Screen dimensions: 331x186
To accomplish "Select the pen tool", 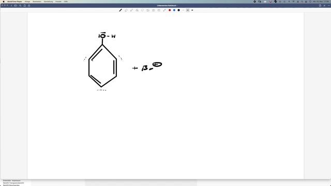I will (x=121, y=10).
